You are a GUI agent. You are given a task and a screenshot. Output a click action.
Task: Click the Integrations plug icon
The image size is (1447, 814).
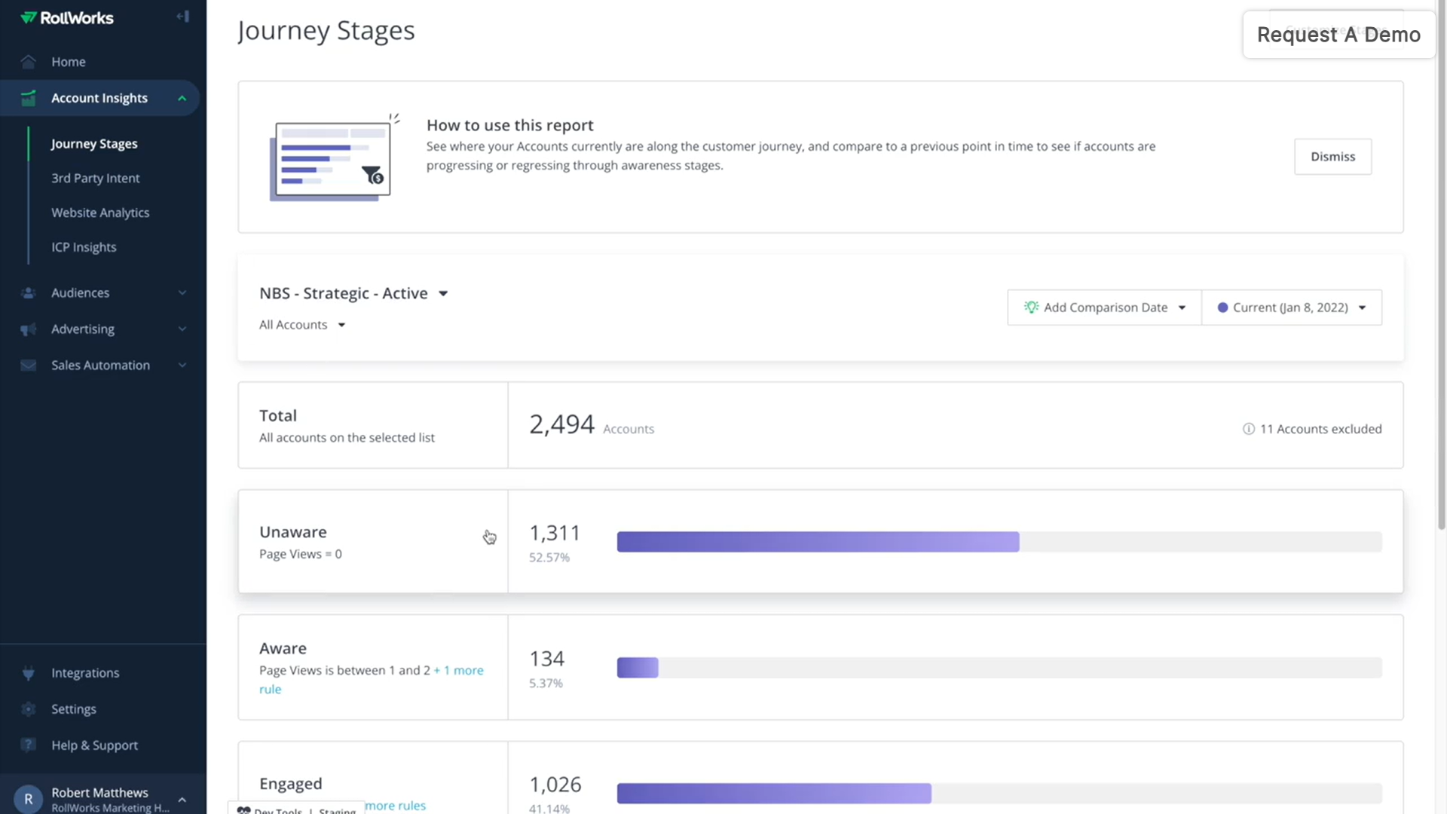click(29, 673)
